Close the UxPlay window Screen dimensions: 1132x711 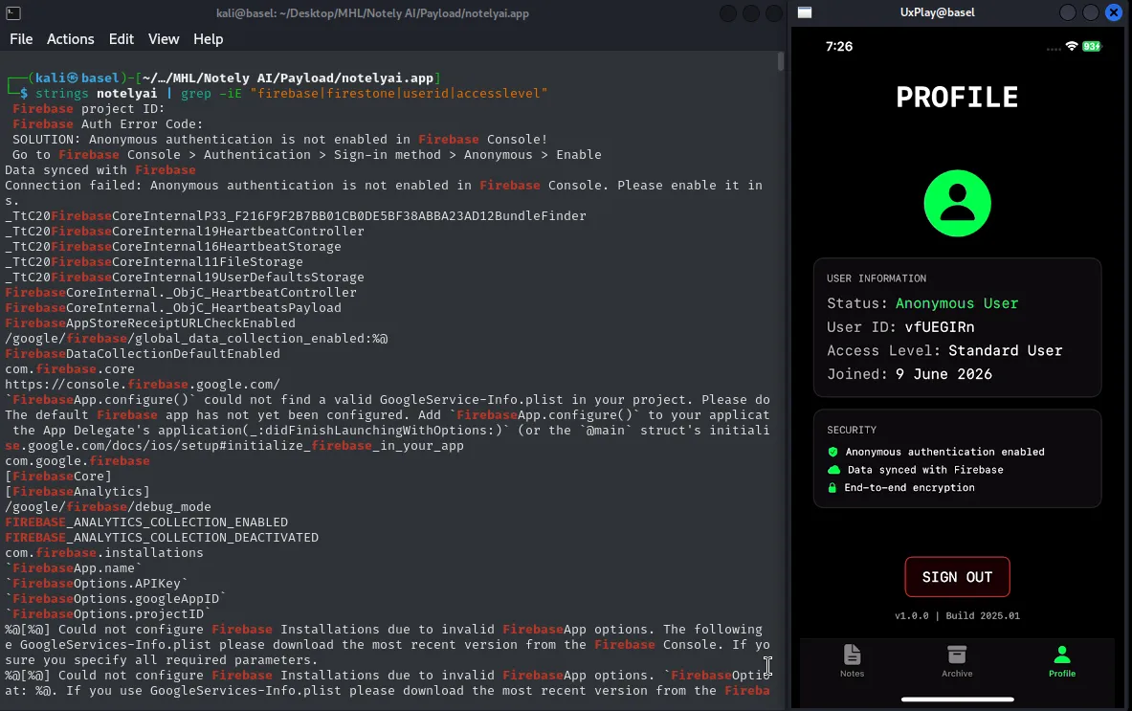tap(1114, 12)
